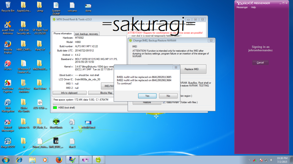Open Messenger menu in Yahoo Messenger
The height and width of the screenshot is (164, 293).
point(242,7)
